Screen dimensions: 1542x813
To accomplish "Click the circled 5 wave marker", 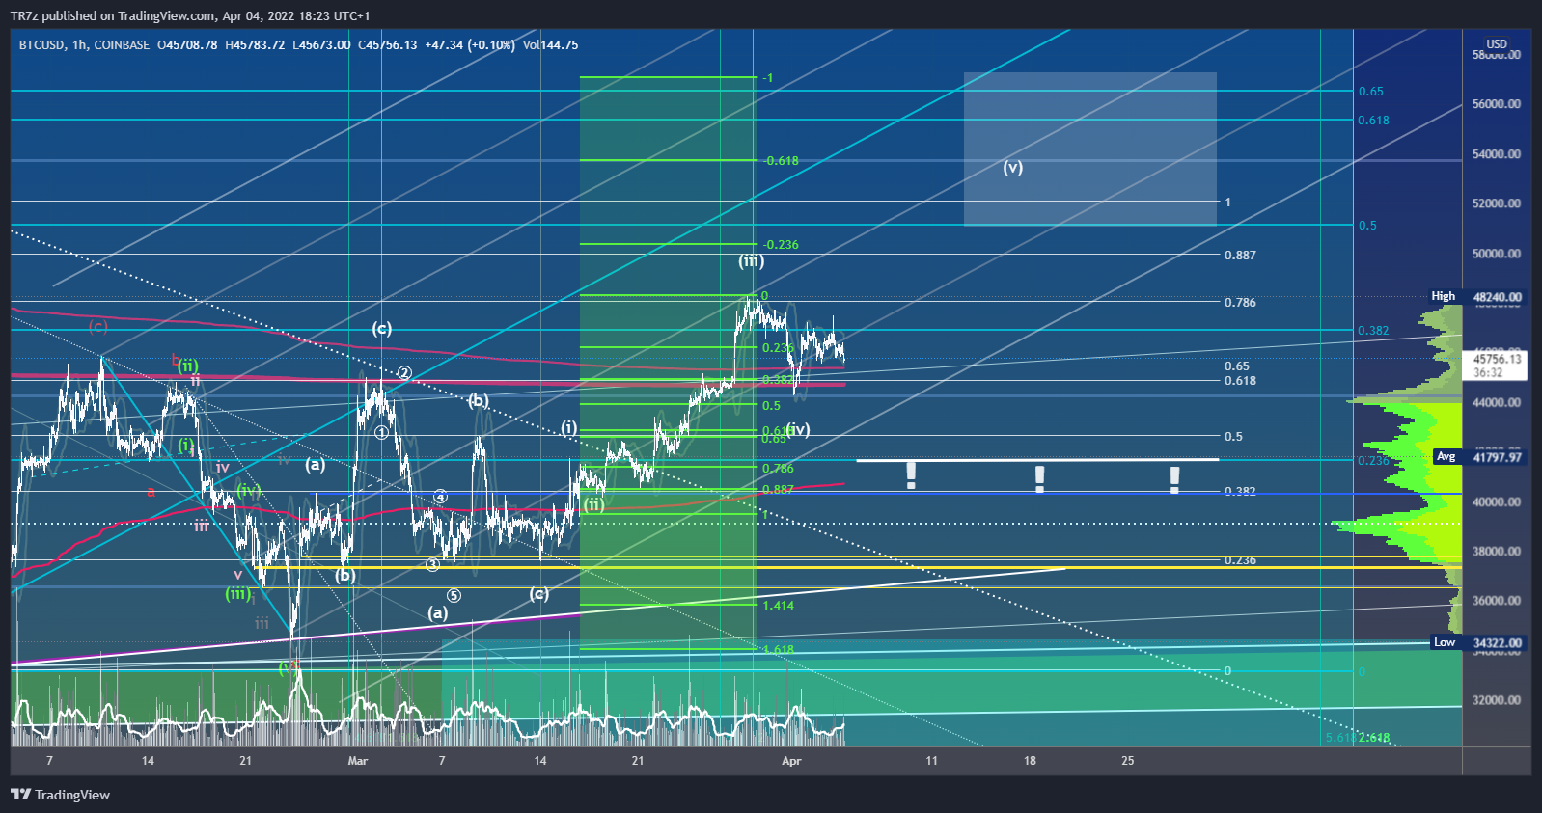I will (x=454, y=596).
